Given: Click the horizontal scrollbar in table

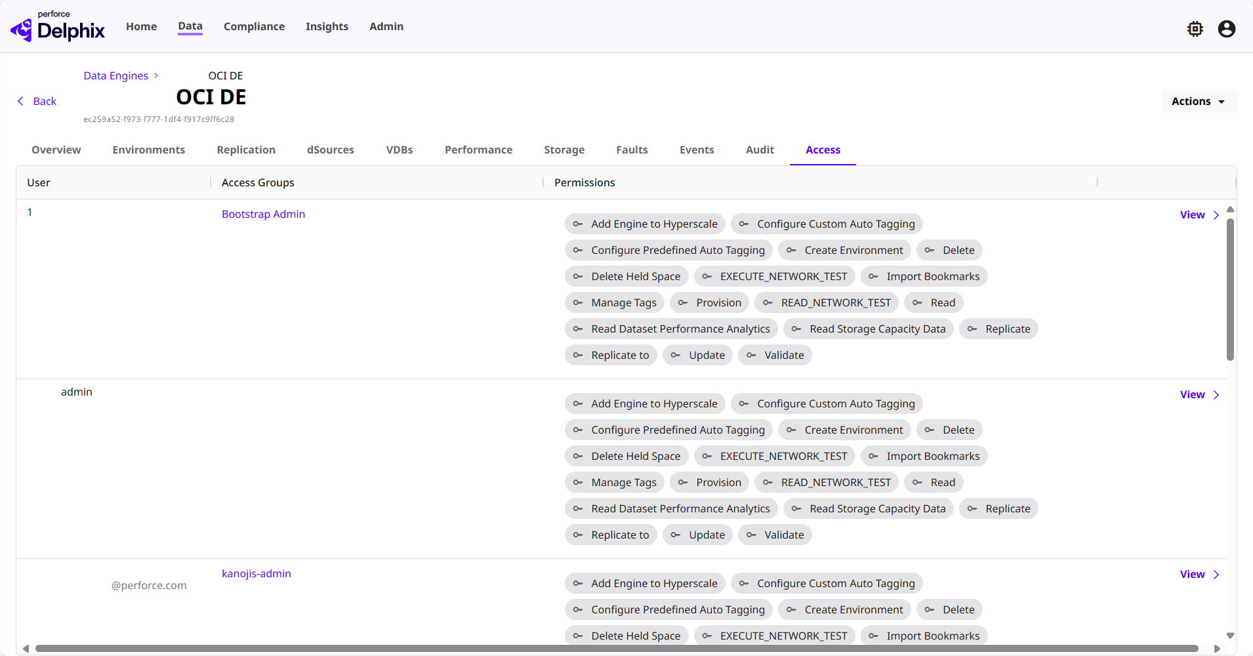Looking at the screenshot, I should [x=617, y=648].
